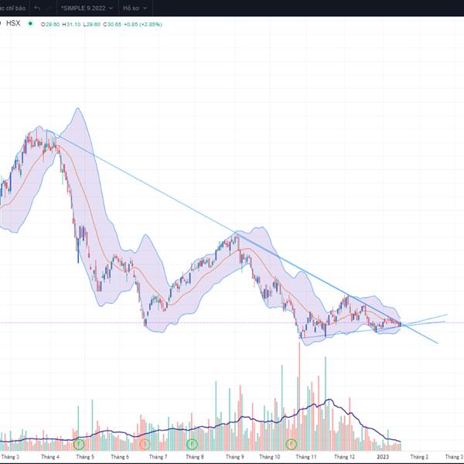
Task: Click the green event marker near Tháng 5
Action: click(x=79, y=444)
